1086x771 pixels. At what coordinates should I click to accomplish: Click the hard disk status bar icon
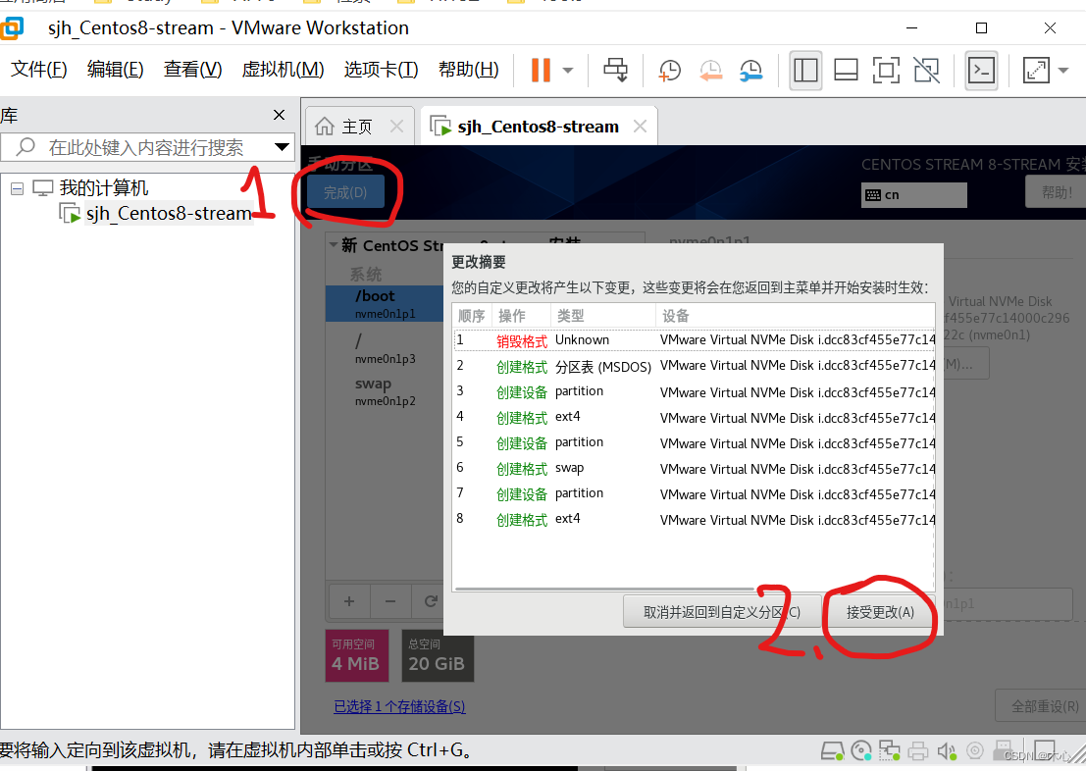pos(832,751)
